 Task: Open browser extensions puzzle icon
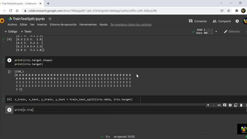(237, 11)
